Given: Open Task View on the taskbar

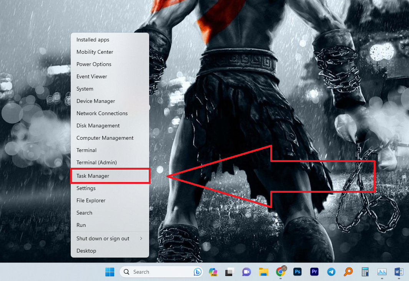Looking at the screenshot, I should (229, 272).
